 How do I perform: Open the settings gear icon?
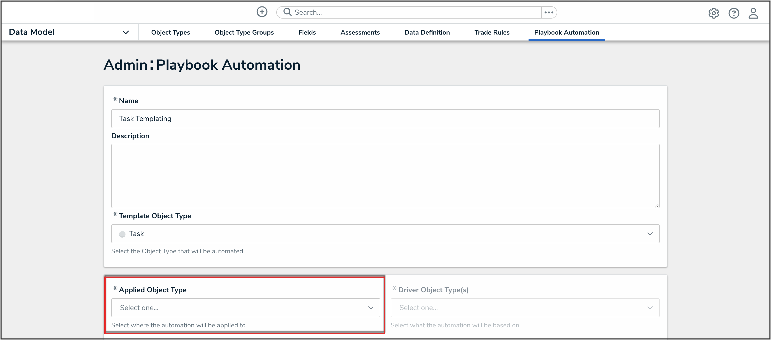coord(713,13)
